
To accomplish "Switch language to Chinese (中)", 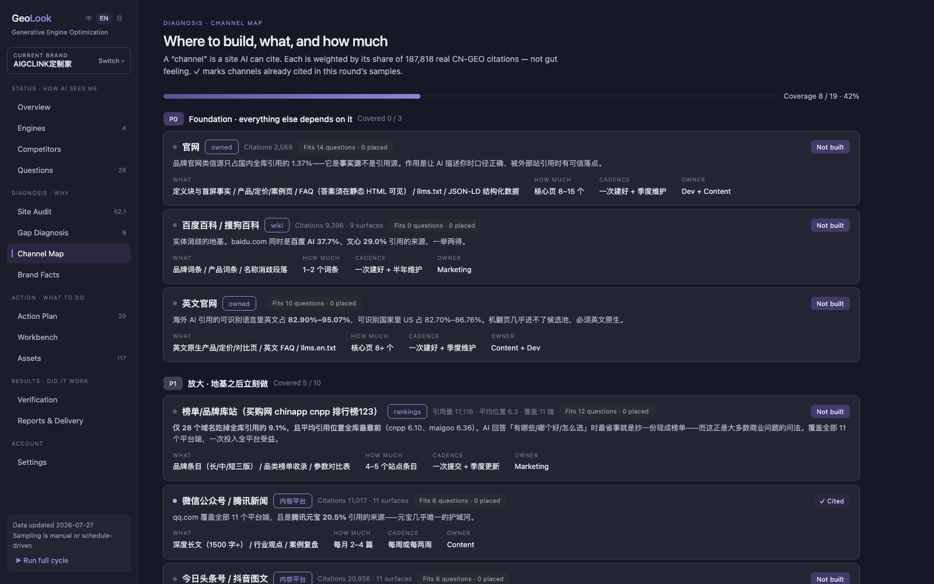I will click(89, 18).
